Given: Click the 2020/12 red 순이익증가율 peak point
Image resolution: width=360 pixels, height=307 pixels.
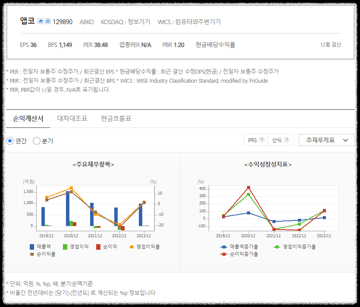Looking at the screenshot, I should click(248, 188).
